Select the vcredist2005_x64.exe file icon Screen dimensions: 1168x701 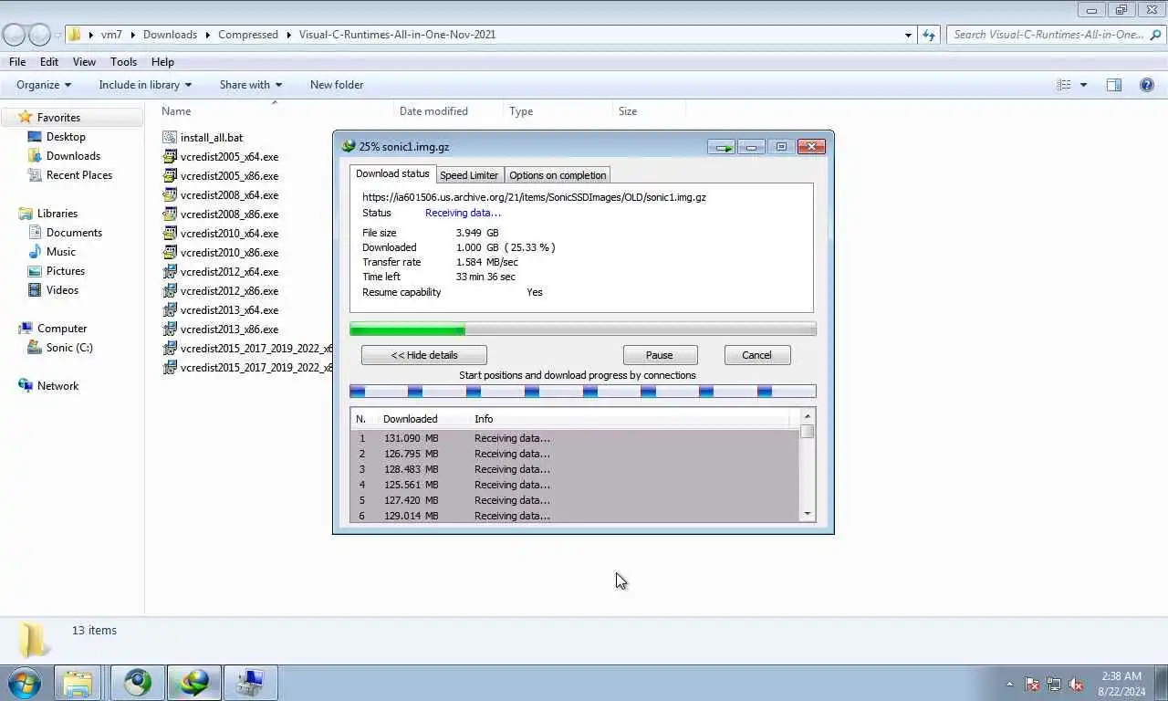170,157
